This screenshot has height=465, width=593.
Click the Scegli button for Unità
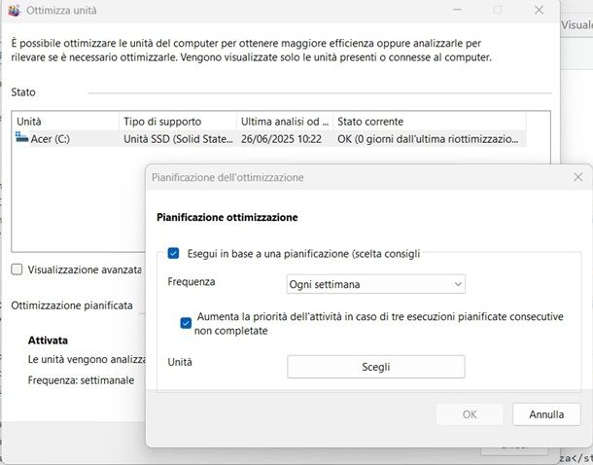click(376, 367)
